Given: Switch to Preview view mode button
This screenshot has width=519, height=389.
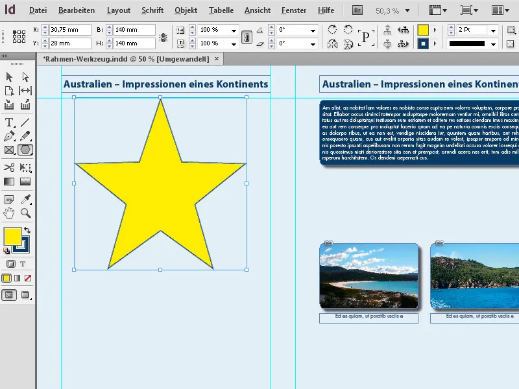Looking at the screenshot, I should [25, 295].
